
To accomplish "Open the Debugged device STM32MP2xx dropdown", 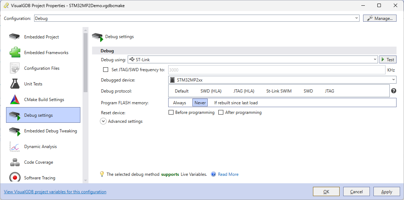I will click(282, 80).
